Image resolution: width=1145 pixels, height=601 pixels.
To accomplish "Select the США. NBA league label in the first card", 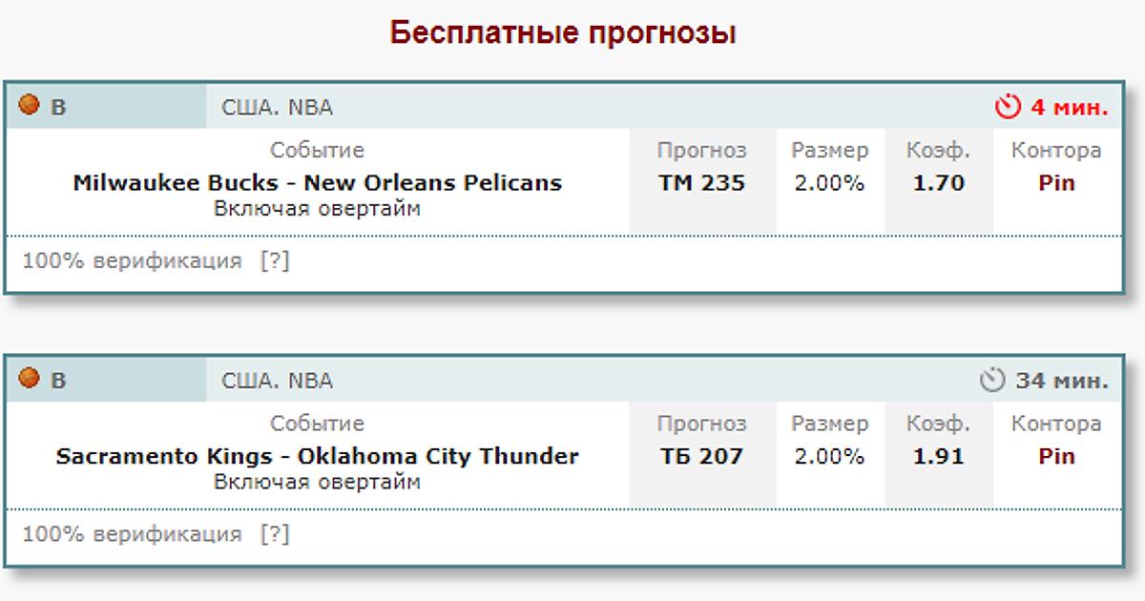I will (277, 108).
